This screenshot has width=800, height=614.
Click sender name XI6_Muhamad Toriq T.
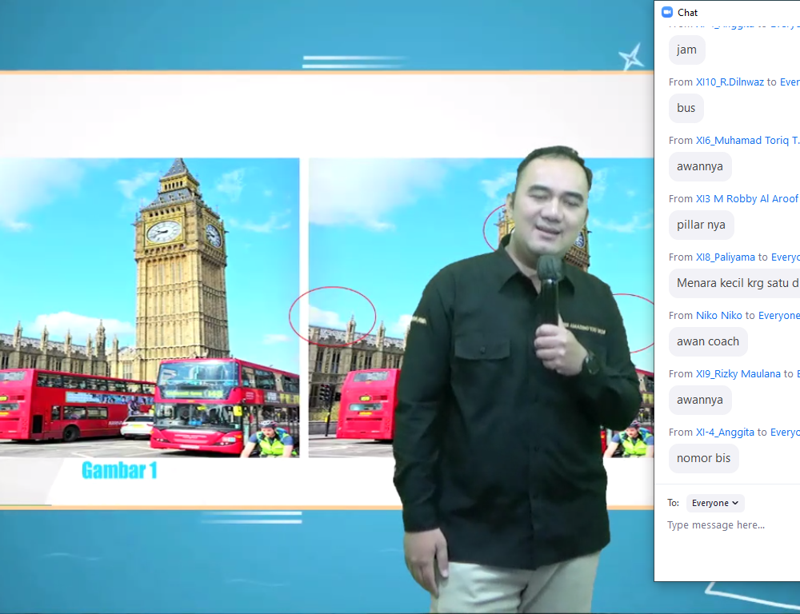pos(747,140)
